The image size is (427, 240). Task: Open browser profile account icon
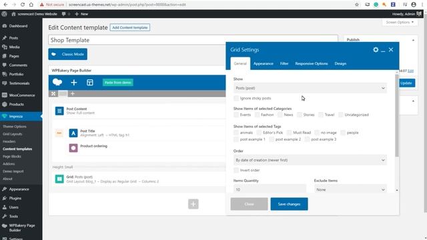pyautogui.click(x=414, y=5)
